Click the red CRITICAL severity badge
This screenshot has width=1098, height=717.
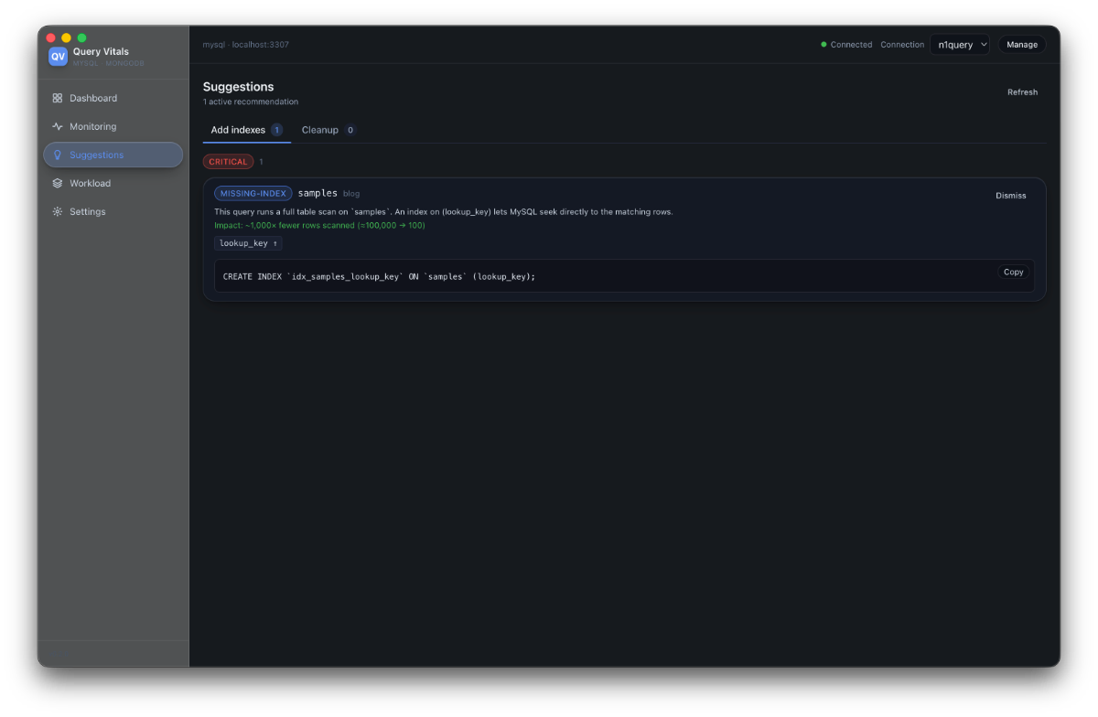point(228,162)
